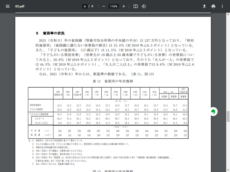This screenshot has height=172, width=230.
Task: Click the heading 貧困率の状況
Action: pos(53,33)
